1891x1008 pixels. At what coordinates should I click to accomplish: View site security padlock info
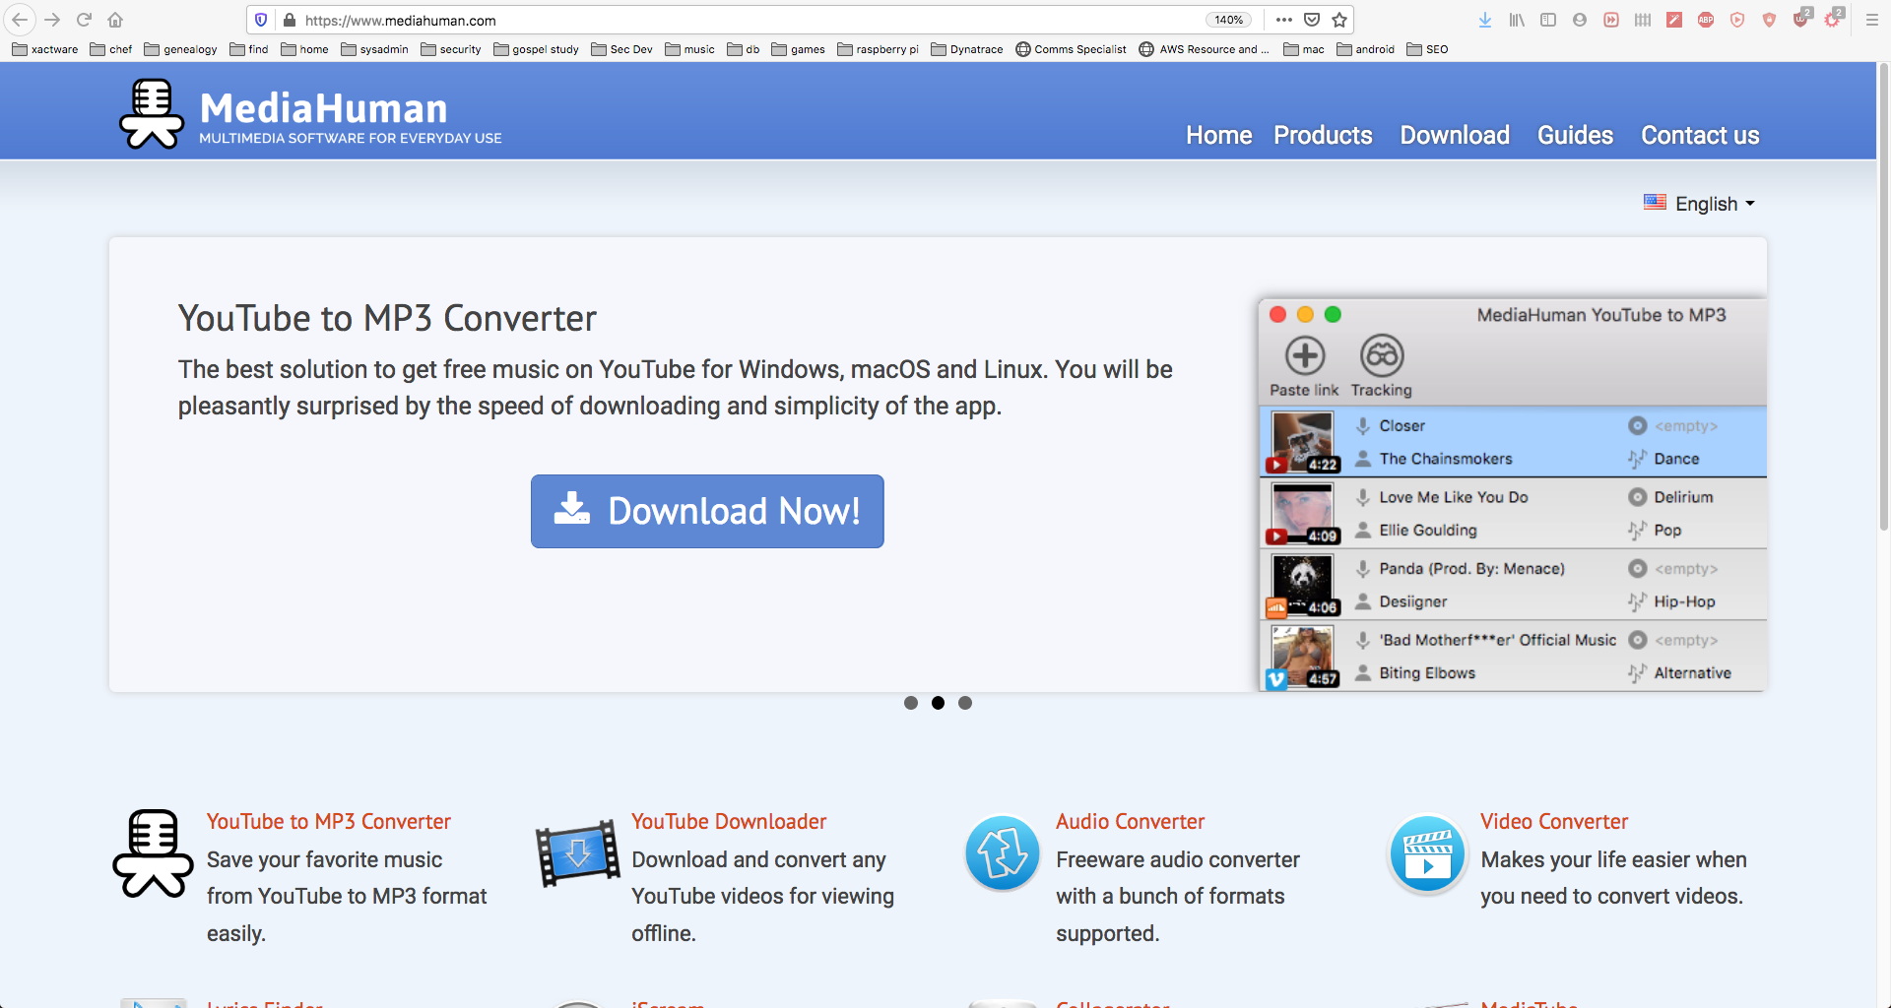pos(290,20)
